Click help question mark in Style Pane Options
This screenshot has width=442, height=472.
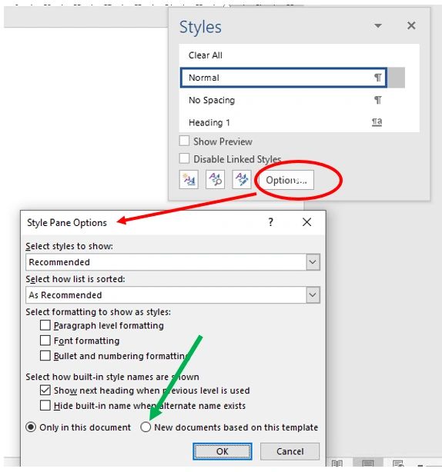(x=270, y=222)
